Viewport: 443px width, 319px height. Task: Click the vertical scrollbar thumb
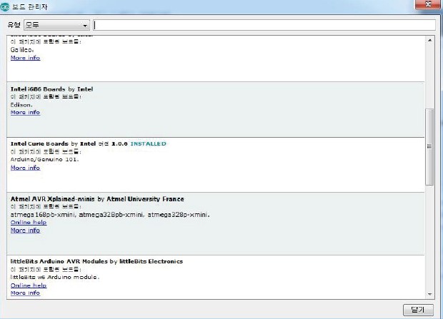429,147
